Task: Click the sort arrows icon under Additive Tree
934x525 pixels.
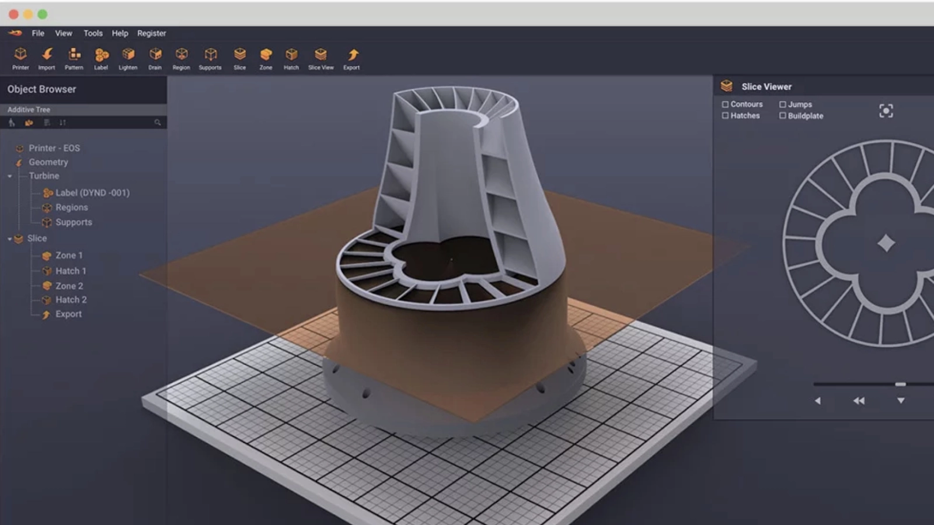Action: point(62,123)
